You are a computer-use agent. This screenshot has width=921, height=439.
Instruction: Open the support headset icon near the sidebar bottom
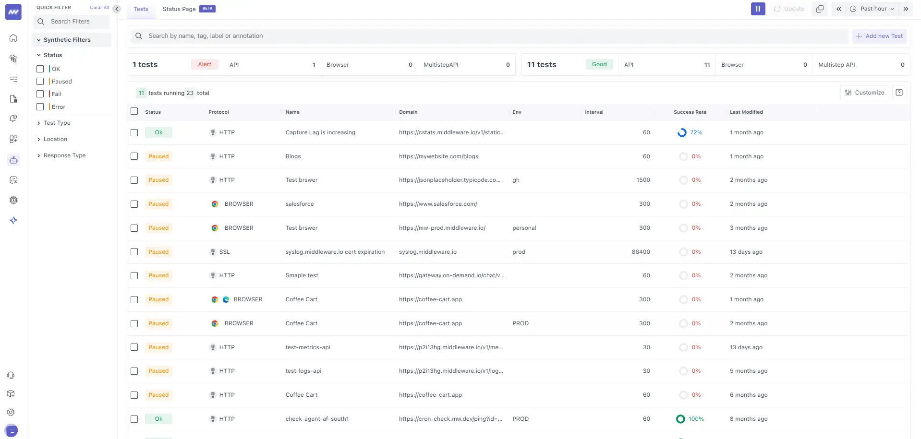[x=11, y=375]
